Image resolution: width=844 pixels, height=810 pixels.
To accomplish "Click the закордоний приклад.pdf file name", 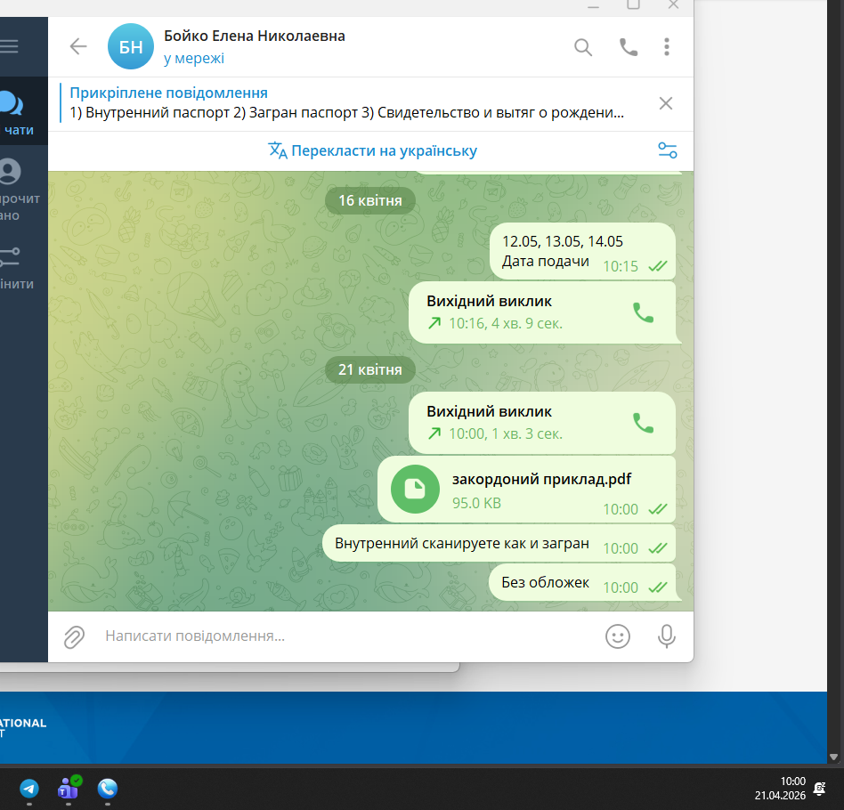I will point(541,479).
